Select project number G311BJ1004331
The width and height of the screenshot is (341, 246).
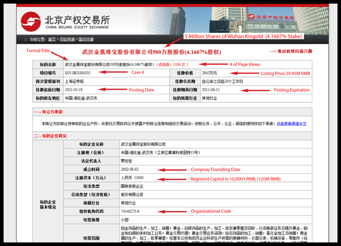[78, 73]
